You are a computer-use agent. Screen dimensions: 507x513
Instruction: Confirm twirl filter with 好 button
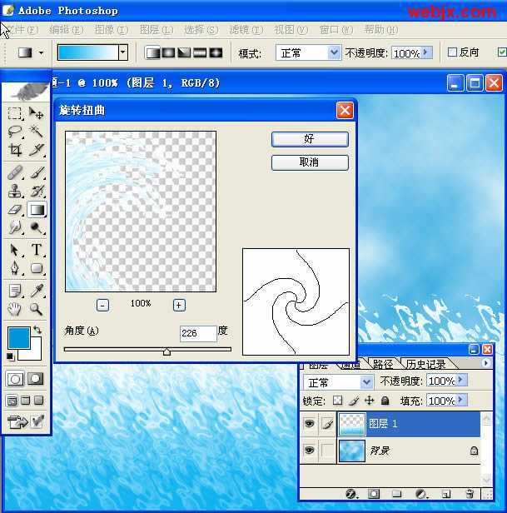point(310,139)
